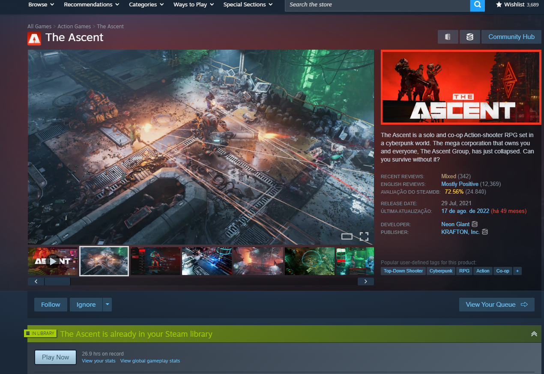The height and width of the screenshot is (374, 544).
Task: Click the Wishlist star icon
Action: (x=499, y=4)
